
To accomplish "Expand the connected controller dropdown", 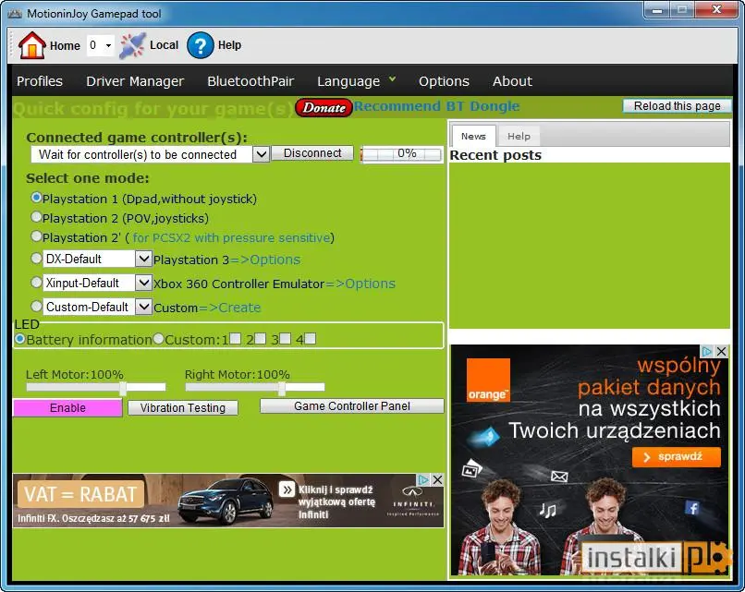I will (x=261, y=154).
